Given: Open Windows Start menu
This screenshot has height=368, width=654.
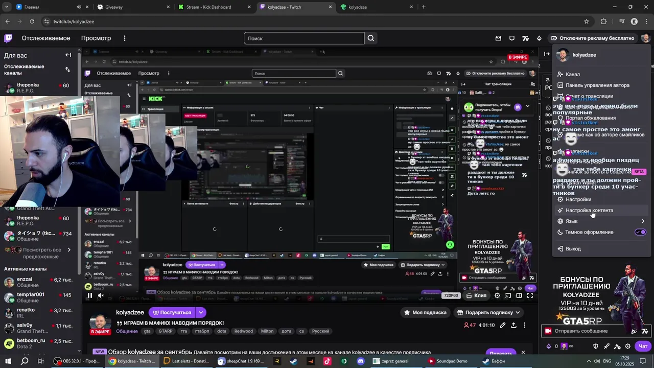Looking at the screenshot, I should (8, 361).
